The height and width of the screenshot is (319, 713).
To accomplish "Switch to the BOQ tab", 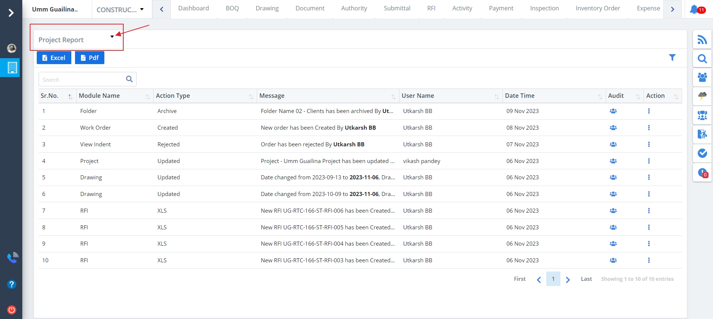I will pyautogui.click(x=232, y=9).
